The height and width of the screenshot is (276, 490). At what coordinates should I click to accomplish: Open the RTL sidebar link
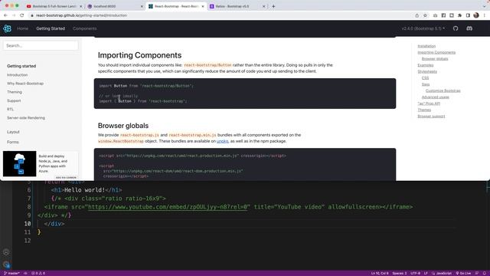tap(10, 109)
